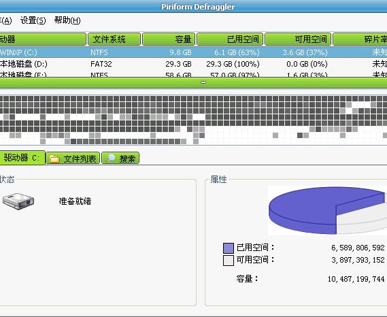This screenshot has height=317, width=387.
Task: Click the magnifier icon on 搜索 tab
Action: (x=111, y=158)
